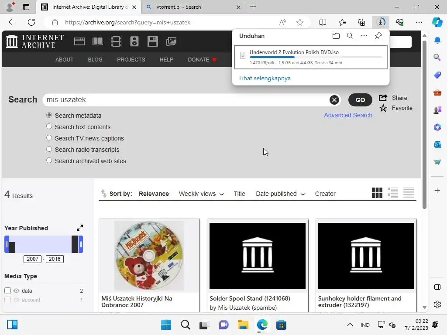
Task: Clear the search box with X icon
Action: pyautogui.click(x=334, y=100)
